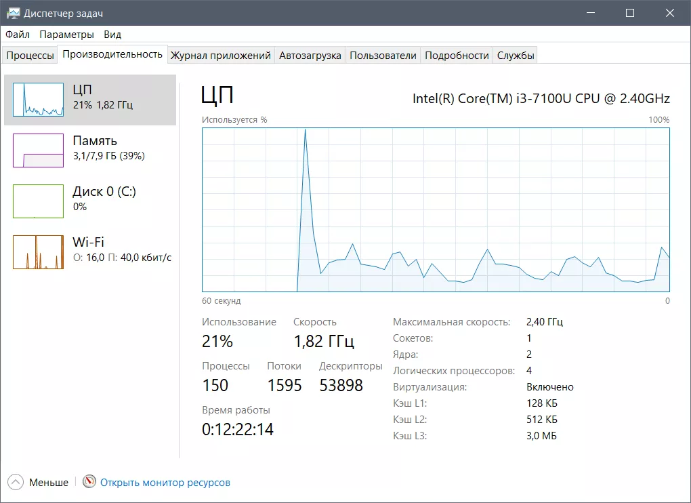
Task: Click the Кэш L2 value 512 КБ
Action: [541, 420]
